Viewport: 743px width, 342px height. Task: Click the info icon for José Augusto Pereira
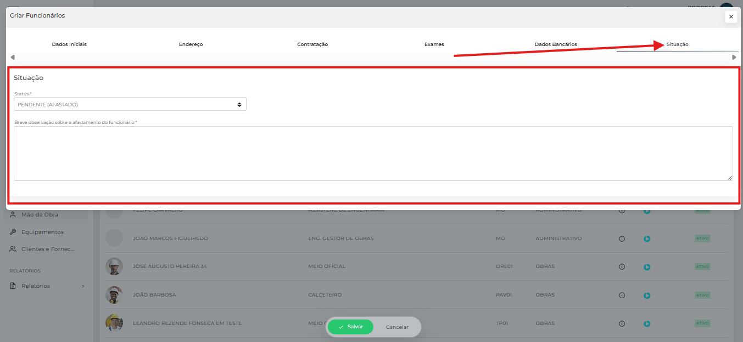622,267
